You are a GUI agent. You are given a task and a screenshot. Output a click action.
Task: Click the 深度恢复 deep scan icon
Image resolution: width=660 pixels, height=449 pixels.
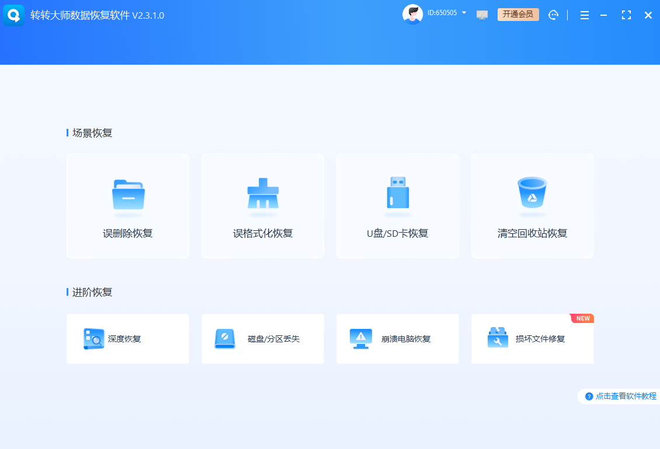point(93,339)
